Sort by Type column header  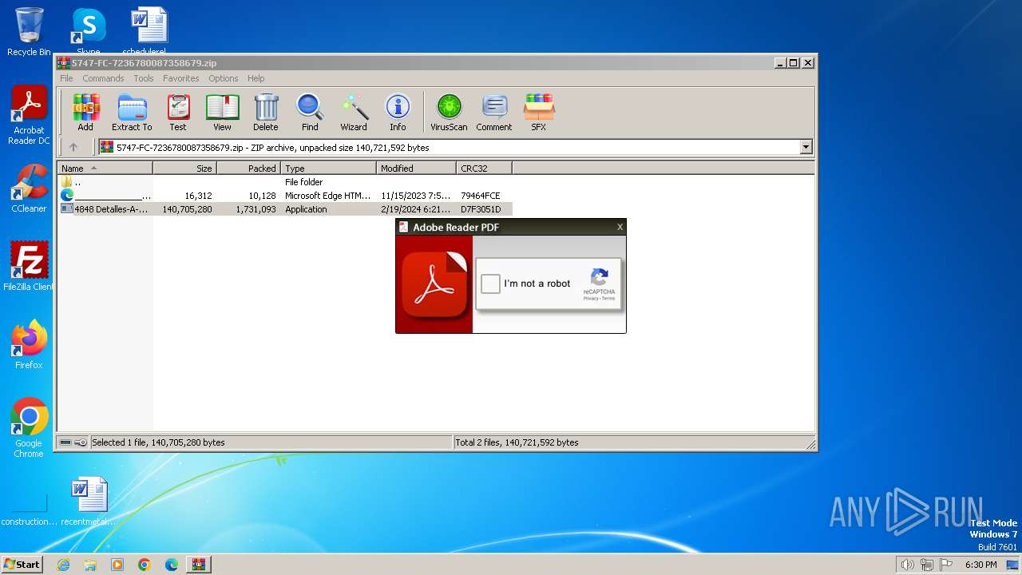point(328,169)
